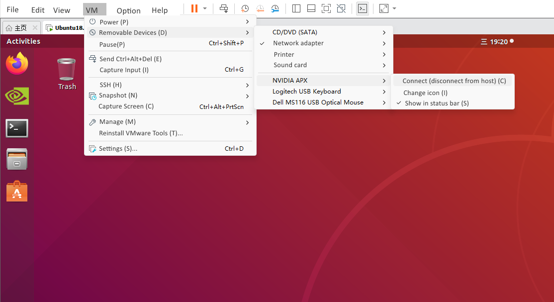This screenshot has height=302, width=554.
Task: Open Ubuntu Software from the dock
Action: (x=17, y=191)
